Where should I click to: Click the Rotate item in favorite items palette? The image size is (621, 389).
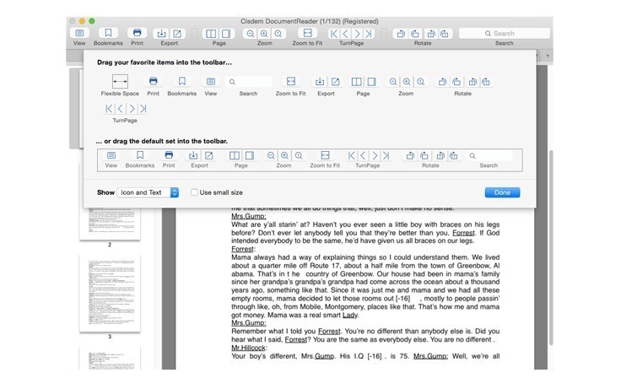[x=463, y=85]
